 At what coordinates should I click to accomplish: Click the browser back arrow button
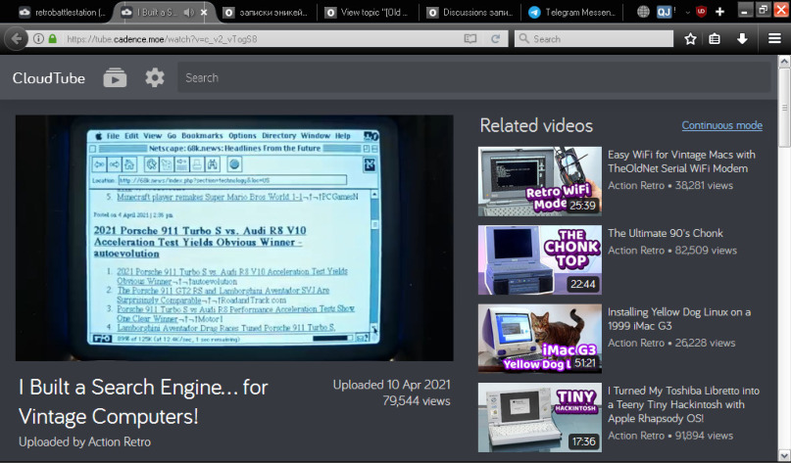click(x=15, y=39)
